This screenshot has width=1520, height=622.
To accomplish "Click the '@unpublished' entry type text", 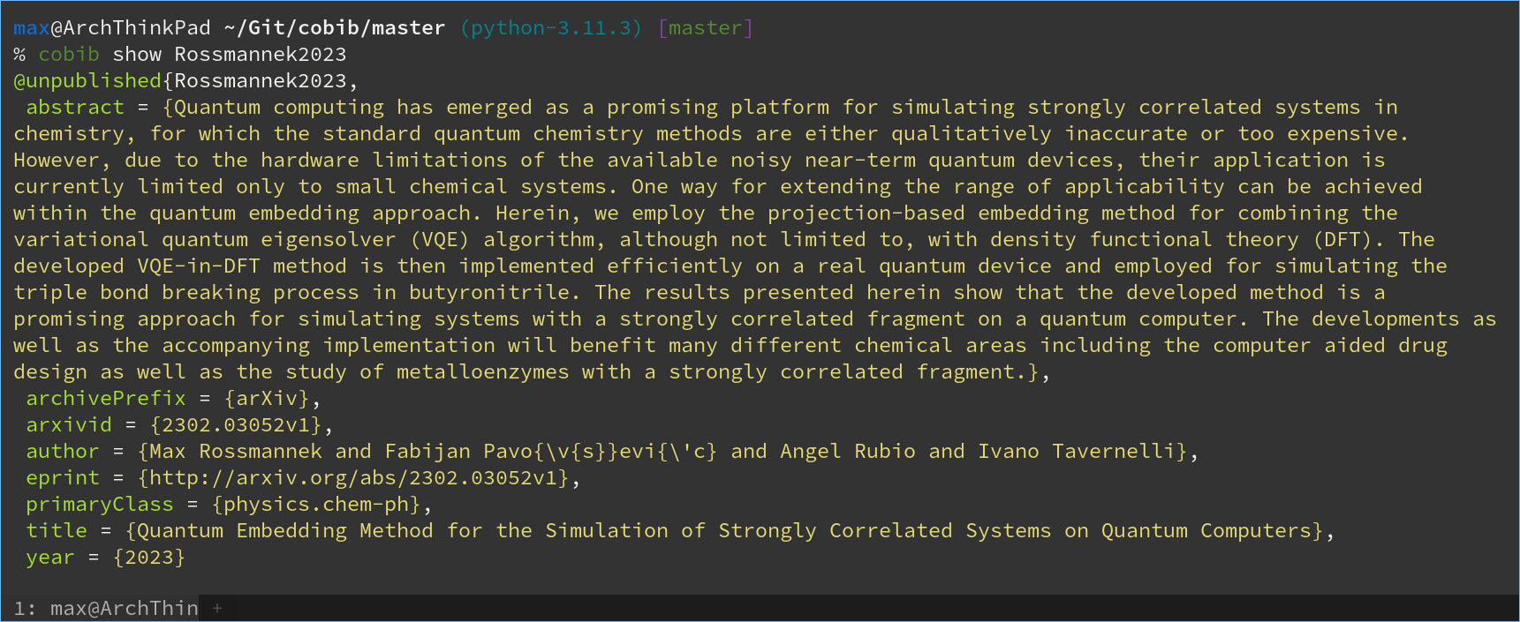I will click(87, 81).
